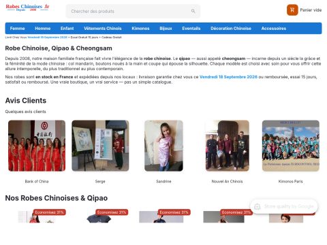327x245 pixels.
Task: Click the Robes Chinoises .fr logo
Action: click(x=27, y=7)
